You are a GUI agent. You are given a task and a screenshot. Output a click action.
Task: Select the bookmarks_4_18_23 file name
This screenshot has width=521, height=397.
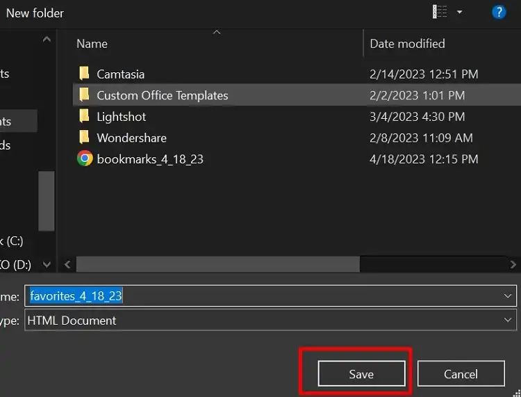click(x=150, y=159)
